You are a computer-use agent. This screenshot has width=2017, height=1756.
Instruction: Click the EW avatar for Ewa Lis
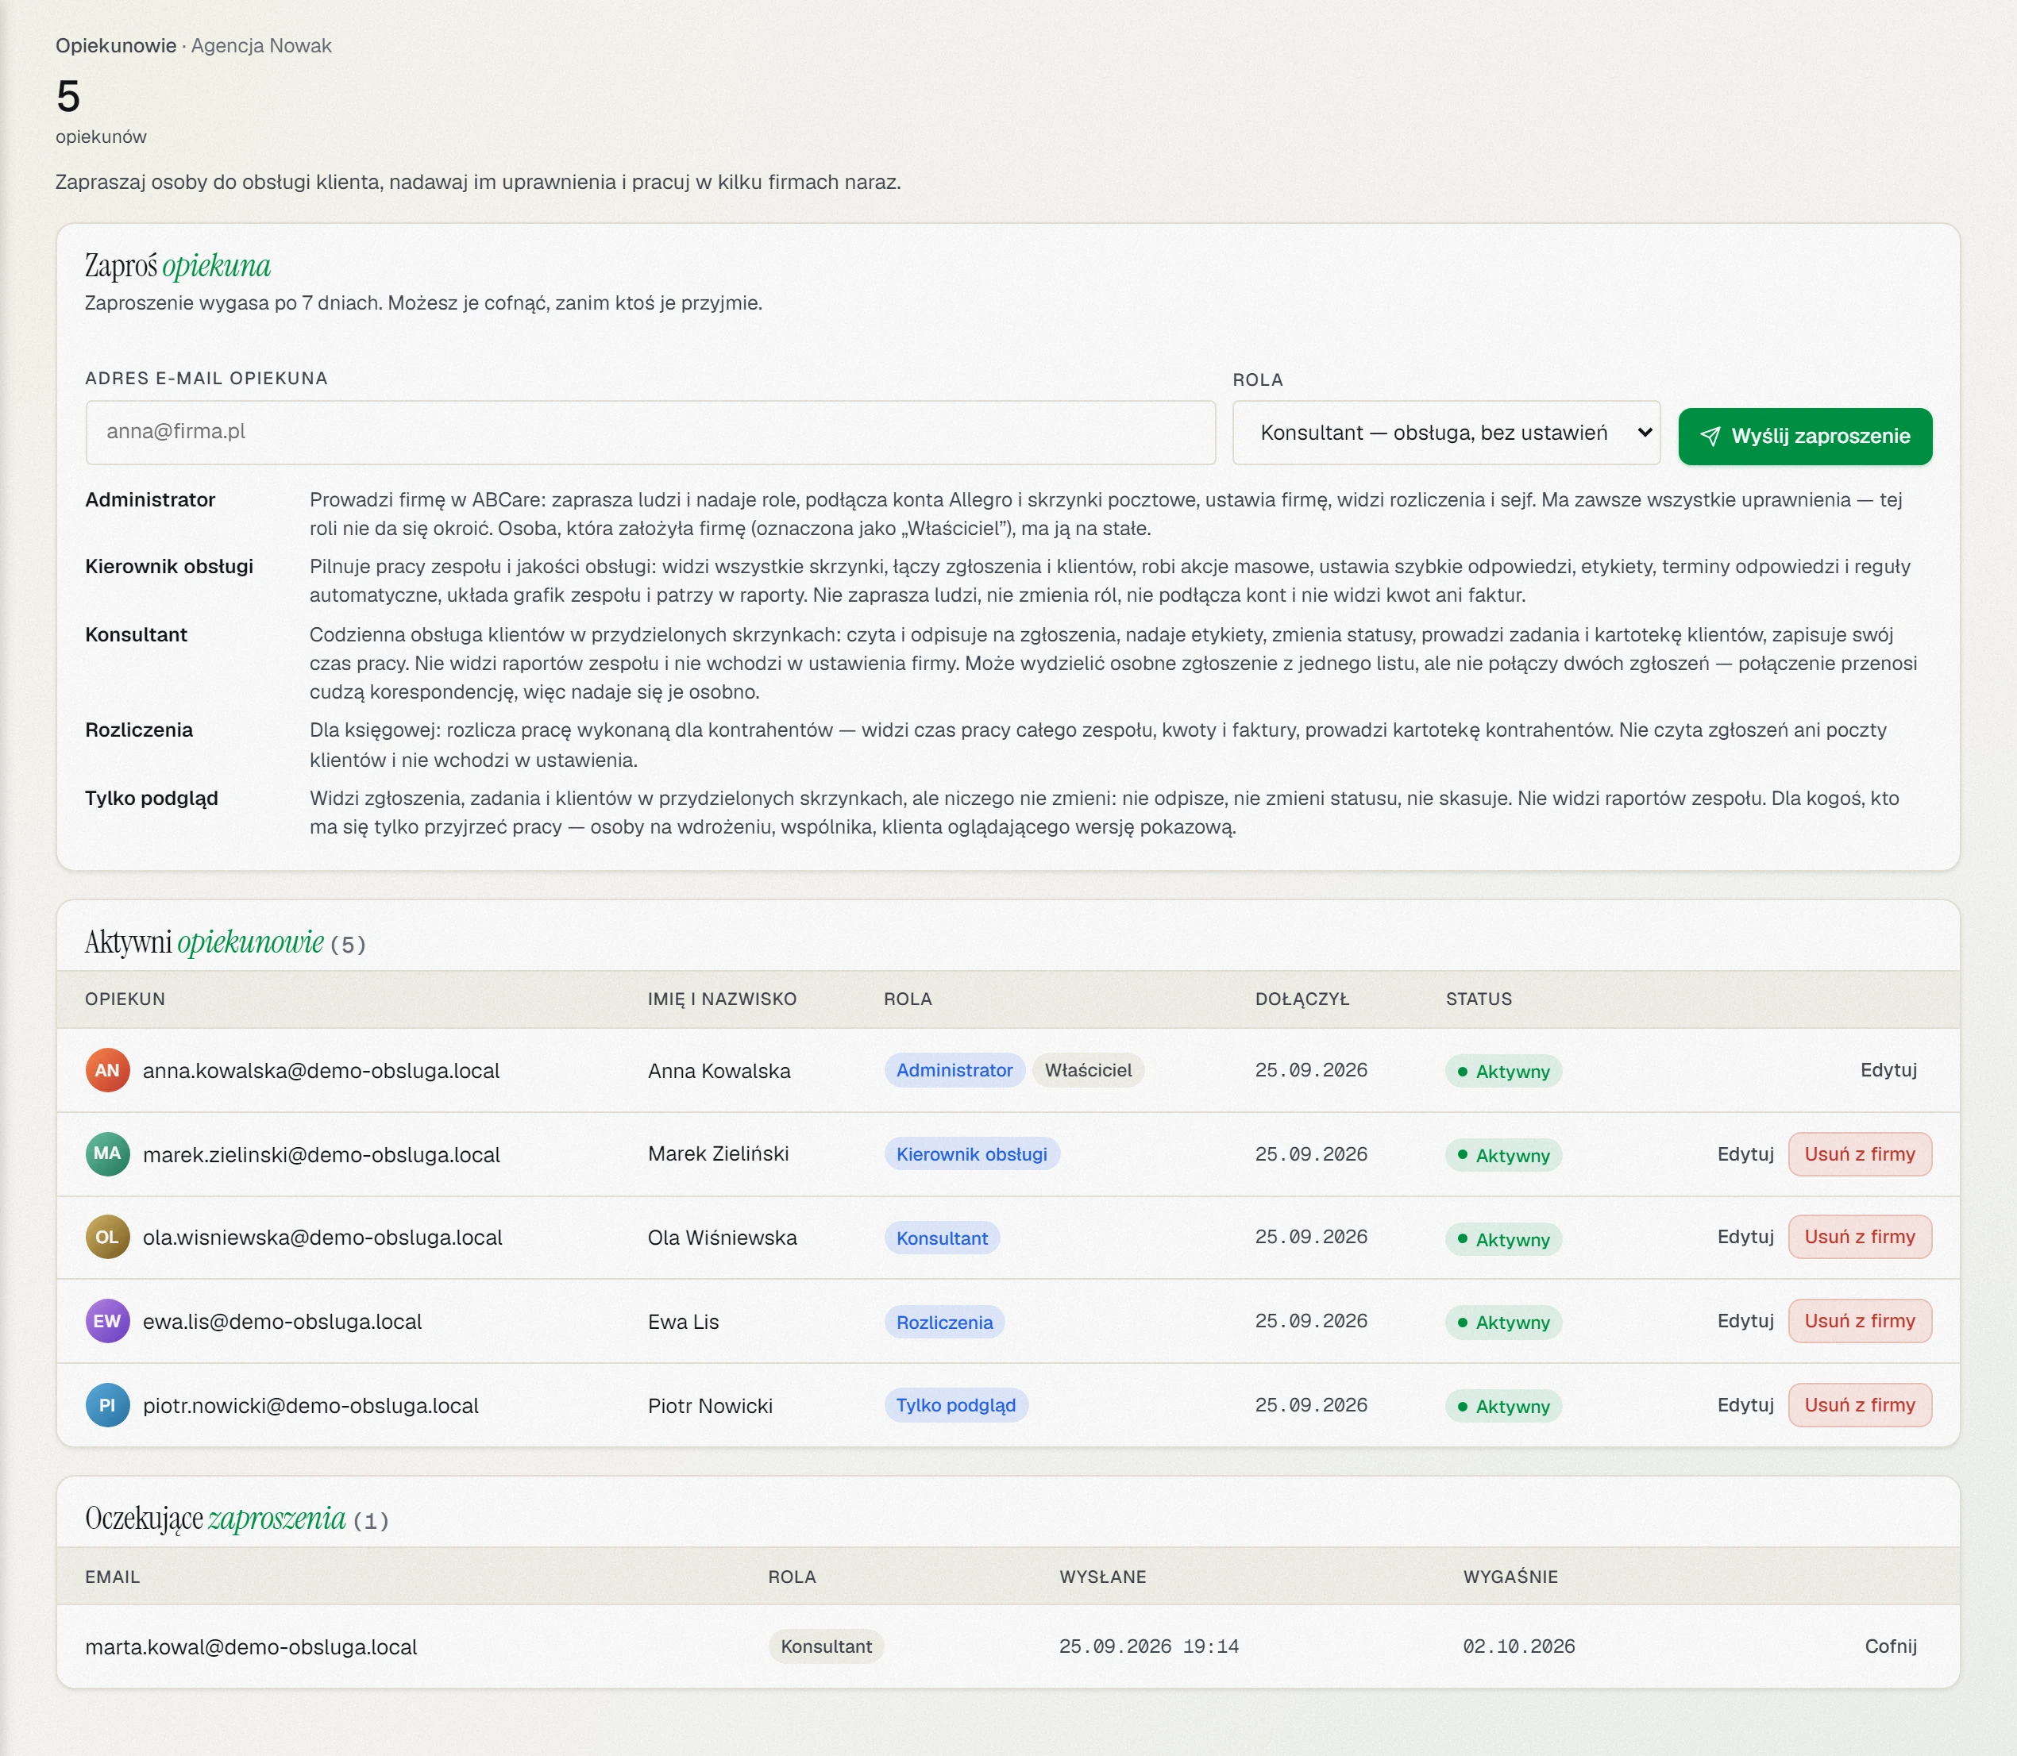107,1321
